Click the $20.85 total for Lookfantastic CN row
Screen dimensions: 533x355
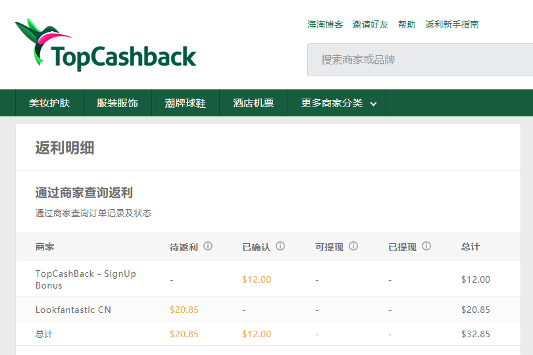tap(476, 310)
